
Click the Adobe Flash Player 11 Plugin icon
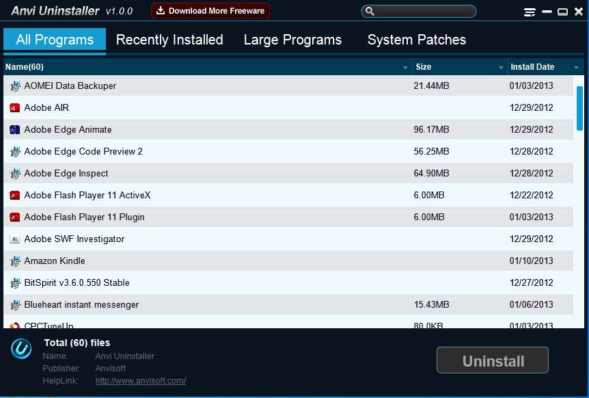click(x=14, y=217)
